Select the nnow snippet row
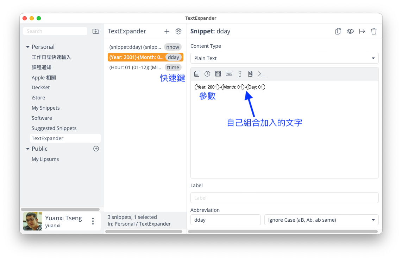Viewport: 402px width, 260px height. pyautogui.click(x=145, y=47)
